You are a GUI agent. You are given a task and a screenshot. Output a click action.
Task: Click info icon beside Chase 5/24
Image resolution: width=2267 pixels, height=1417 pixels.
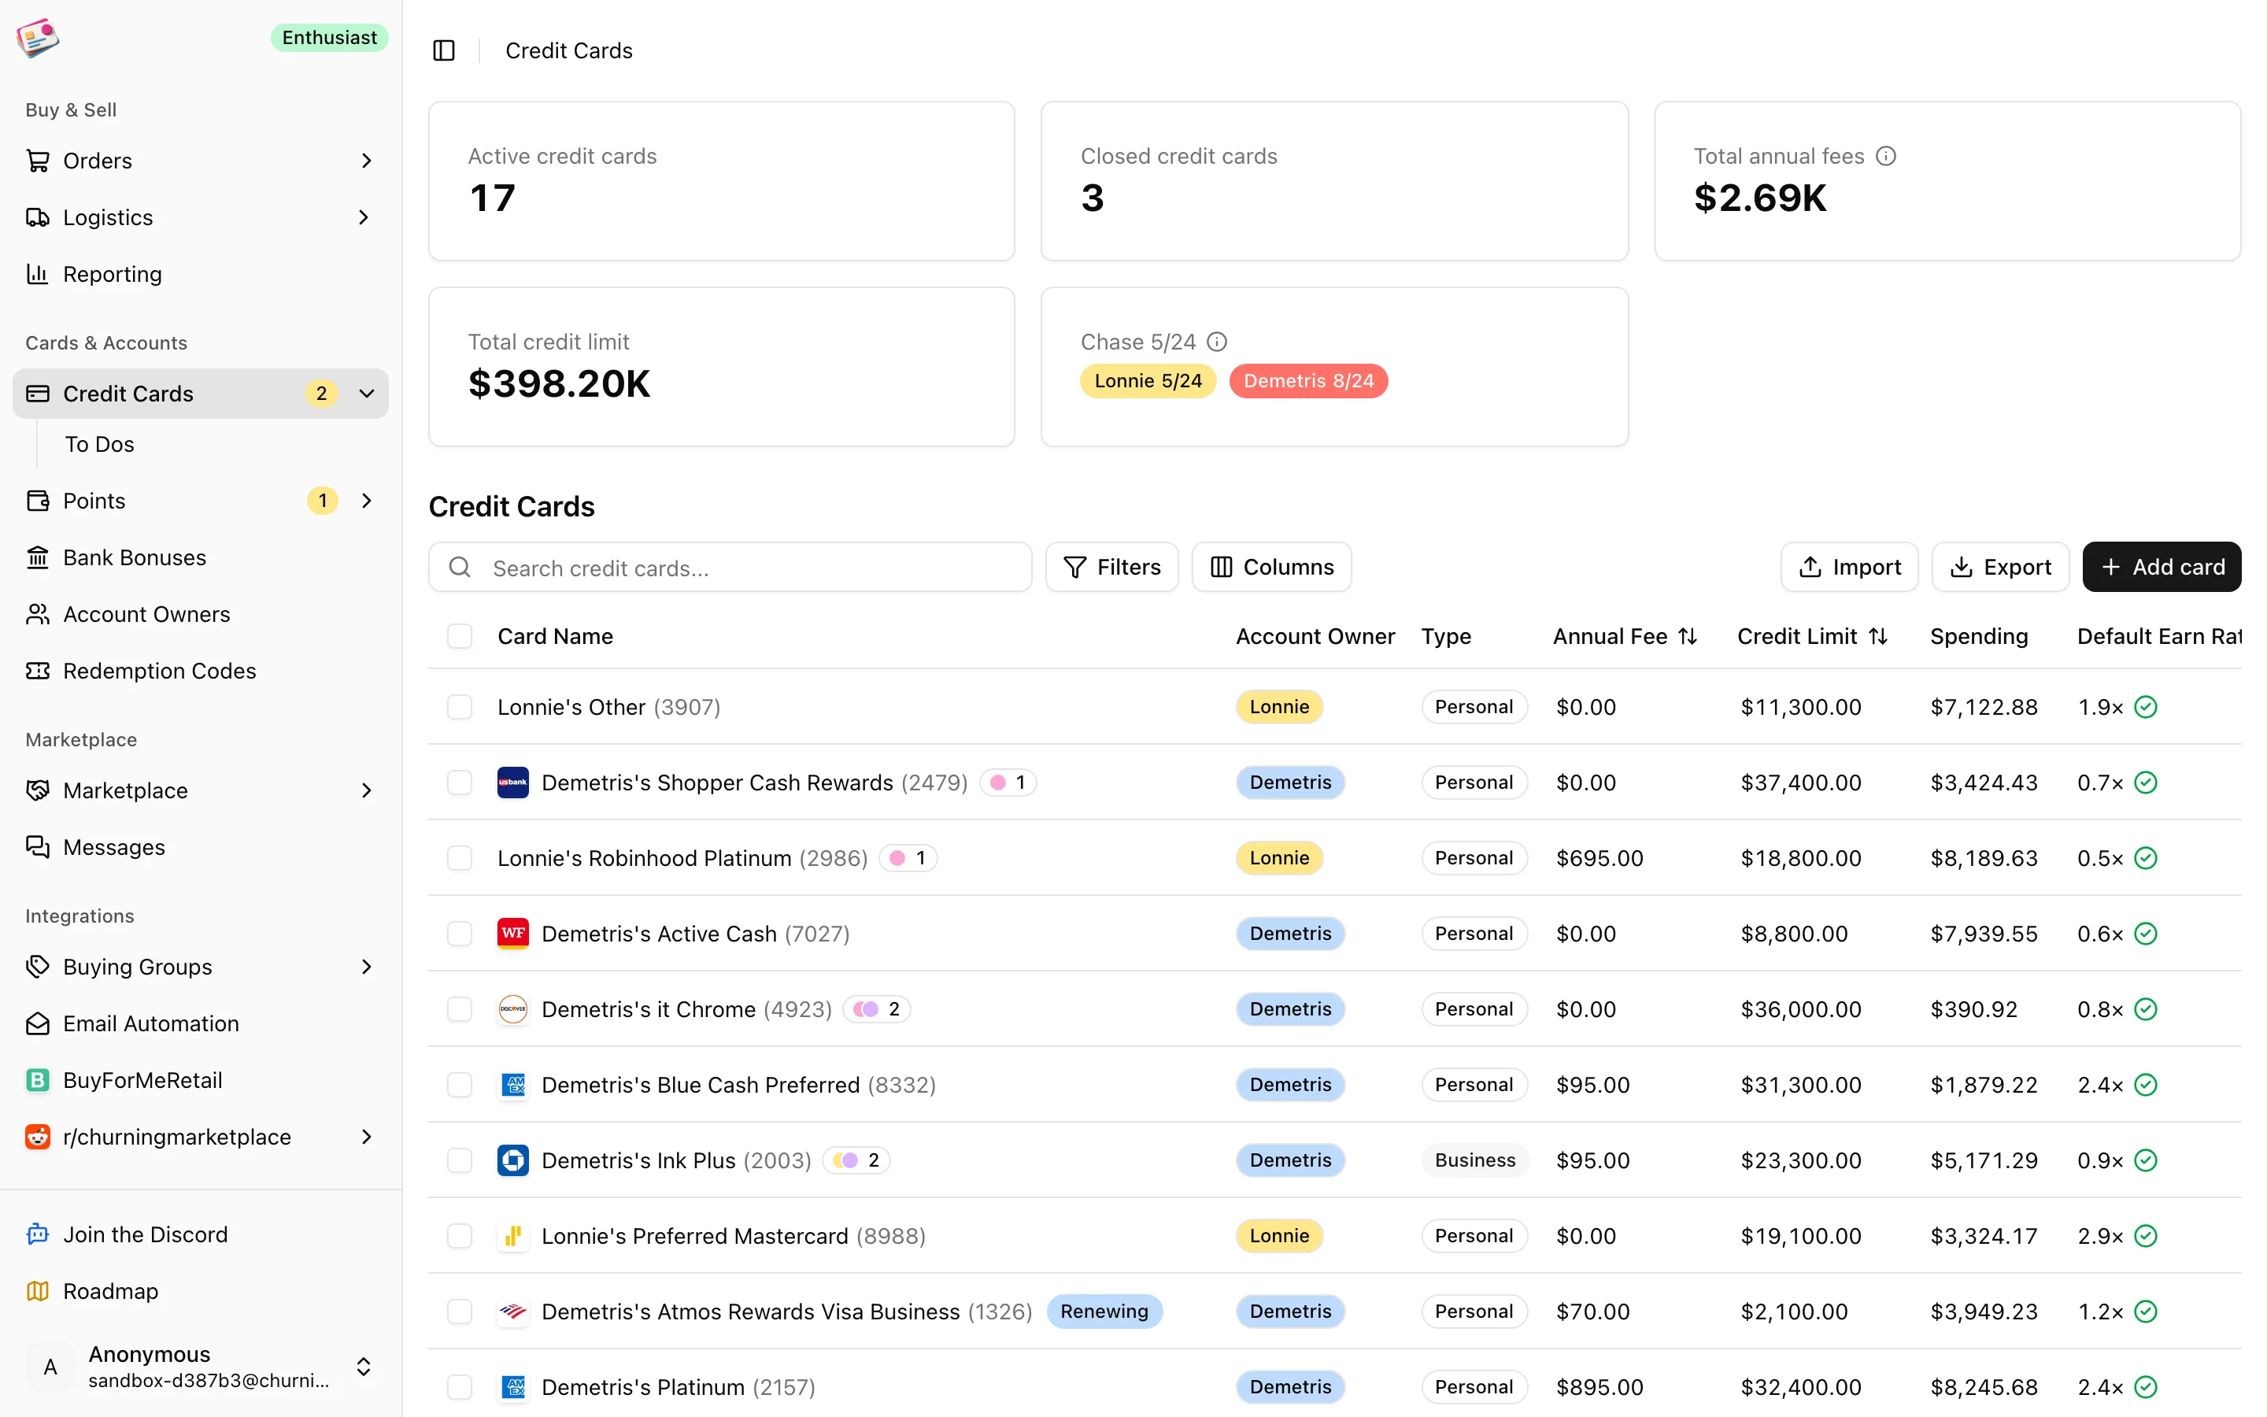pyautogui.click(x=1217, y=342)
